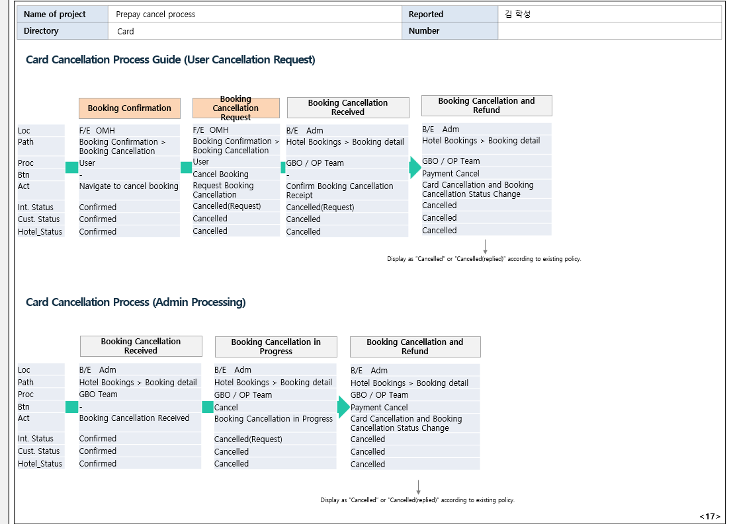The height and width of the screenshot is (524, 731).
Task: Select the orange Booking Confirmation header box
Action: click(x=130, y=108)
